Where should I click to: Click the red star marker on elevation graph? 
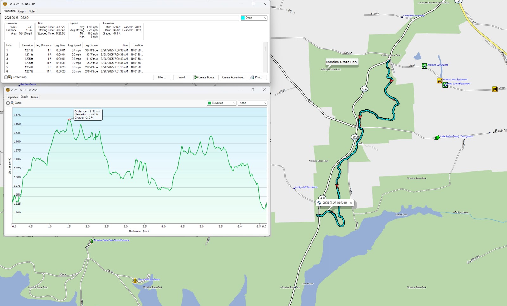(69, 120)
